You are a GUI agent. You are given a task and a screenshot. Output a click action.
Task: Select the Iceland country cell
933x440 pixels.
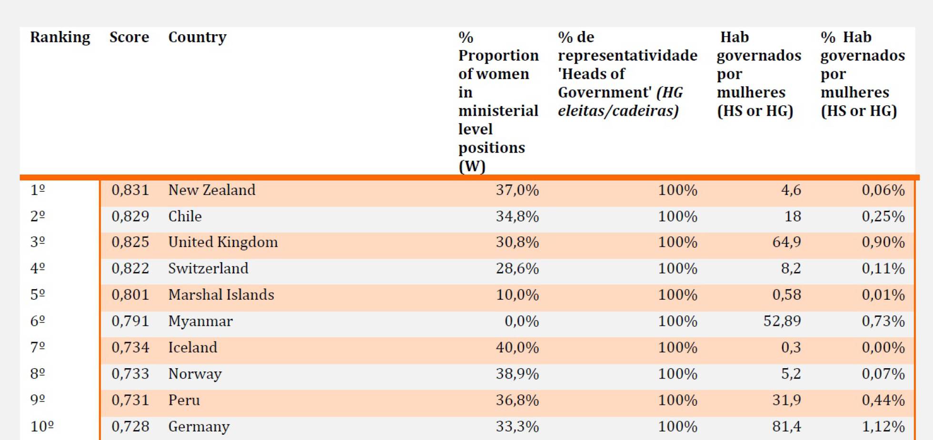tap(192, 347)
